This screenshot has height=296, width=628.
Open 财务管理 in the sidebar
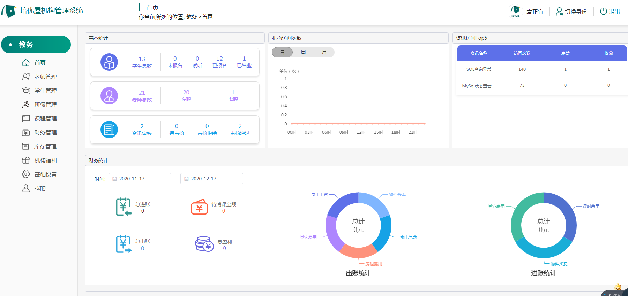point(45,132)
